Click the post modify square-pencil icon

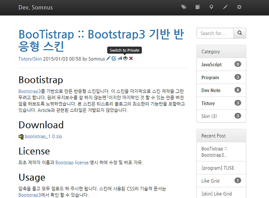point(114,59)
